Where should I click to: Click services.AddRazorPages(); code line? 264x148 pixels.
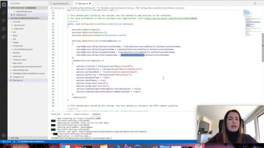pos(86,30)
